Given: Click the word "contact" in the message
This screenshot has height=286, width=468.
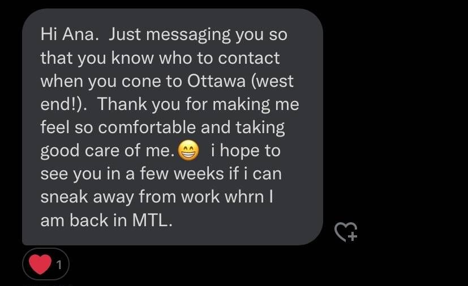Looking at the screenshot, I should coord(248,58).
